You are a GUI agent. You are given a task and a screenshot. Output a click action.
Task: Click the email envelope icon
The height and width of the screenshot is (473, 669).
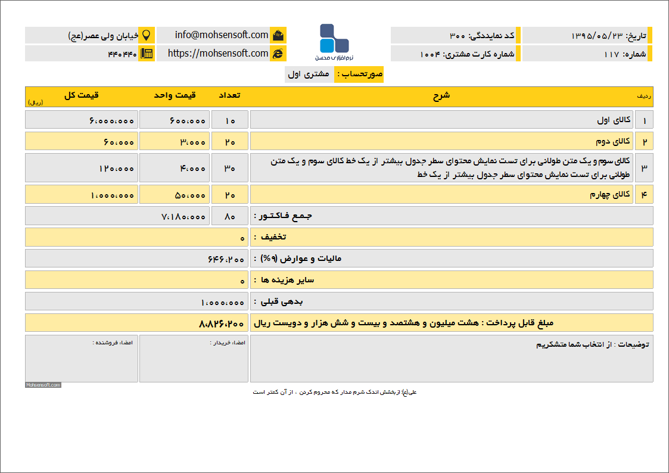point(279,35)
